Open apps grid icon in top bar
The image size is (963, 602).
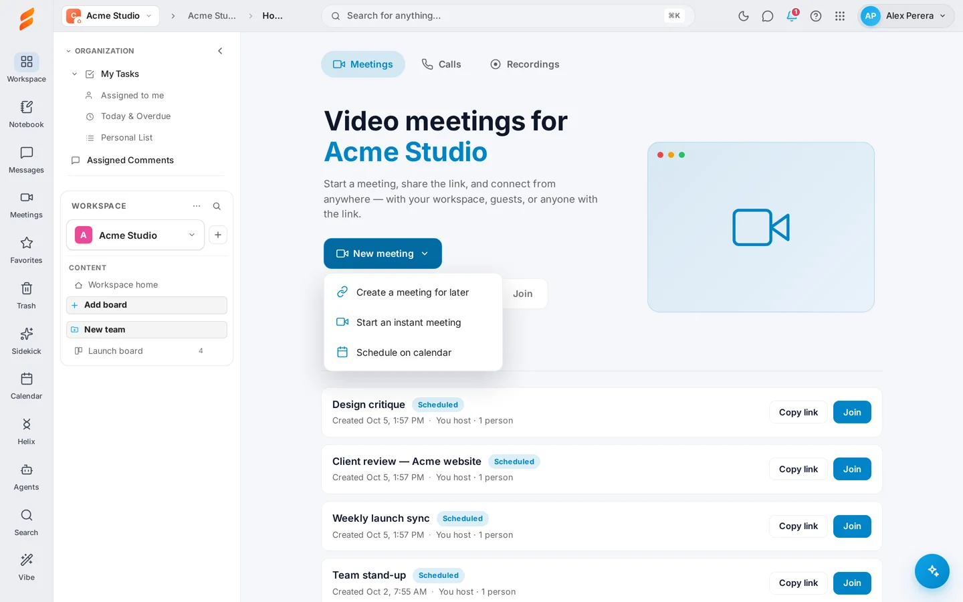[840, 16]
